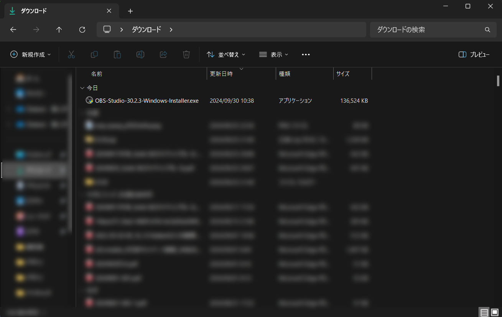
Task: Switch to large thumbnails view icon at bottom right
Action: pyautogui.click(x=495, y=312)
